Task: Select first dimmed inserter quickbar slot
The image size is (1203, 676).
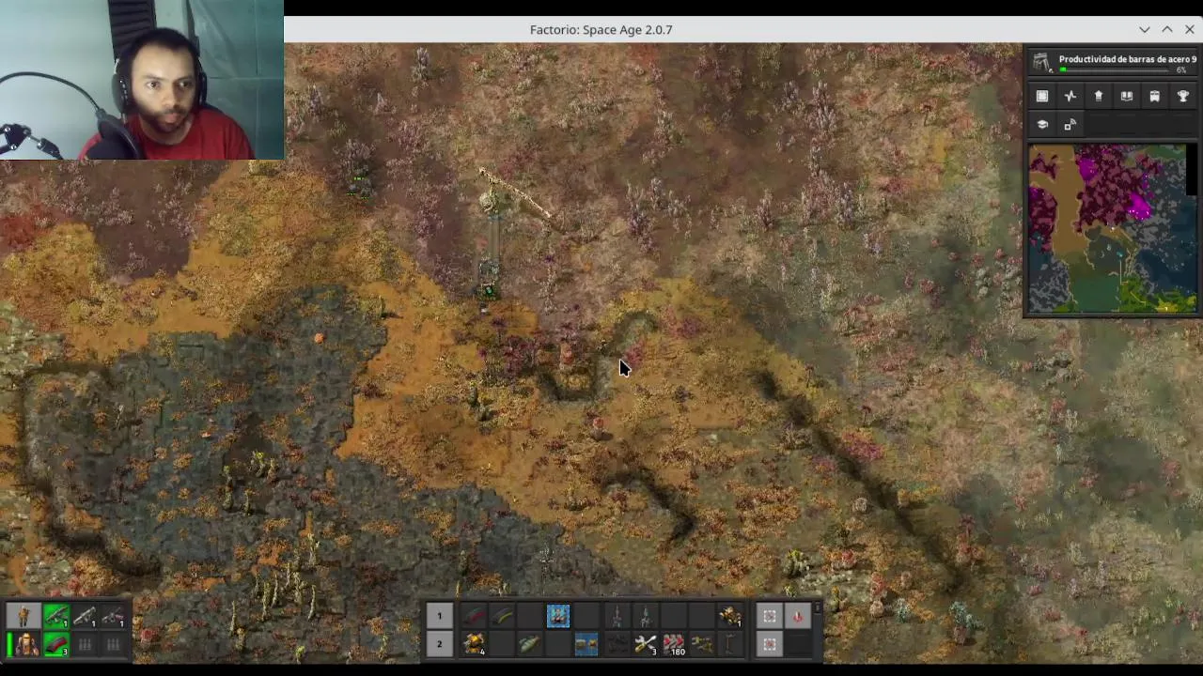Action: 617,616
